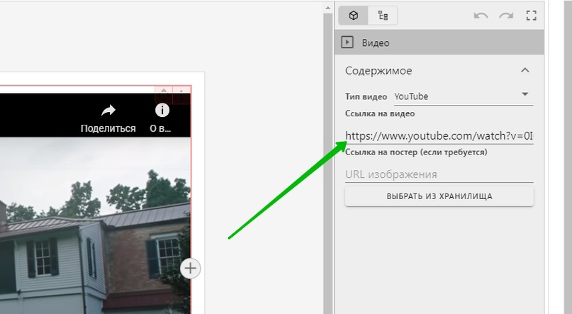Click the video play icon beside Видео
This screenshot has height=314, width=572.
tap(347, 43)
